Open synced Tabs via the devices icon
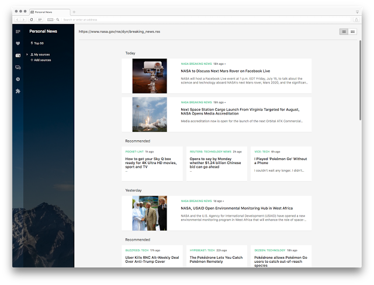This screenshot has width=374, height=285. coord(18,67)
